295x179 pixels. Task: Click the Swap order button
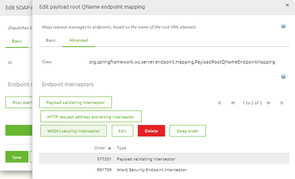188,131
